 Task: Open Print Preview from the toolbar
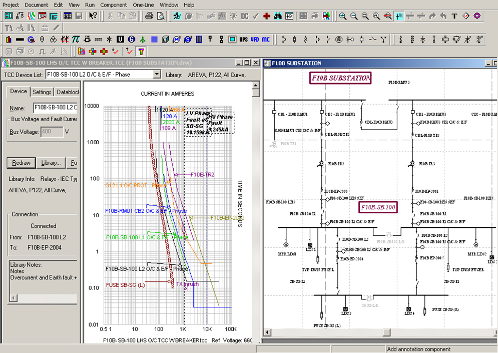160,16
